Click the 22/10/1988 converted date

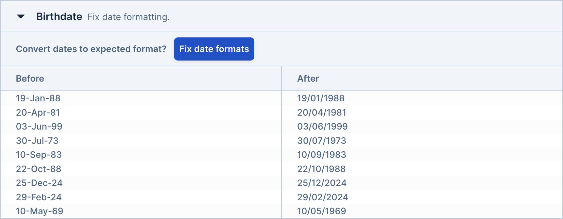pyautogui.click(x=321, y=169)
